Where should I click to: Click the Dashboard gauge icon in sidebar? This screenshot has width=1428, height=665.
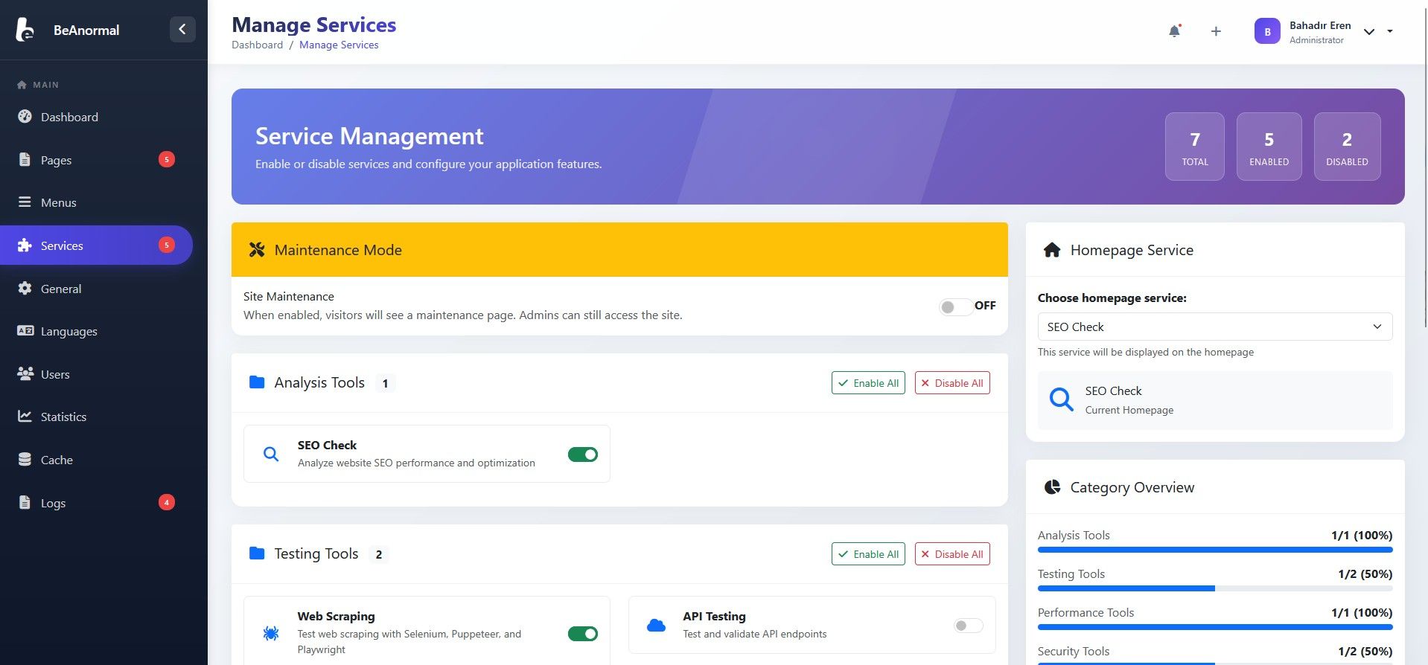click(x=25, y=117)
